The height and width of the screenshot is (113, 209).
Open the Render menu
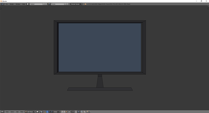point(12,4)
